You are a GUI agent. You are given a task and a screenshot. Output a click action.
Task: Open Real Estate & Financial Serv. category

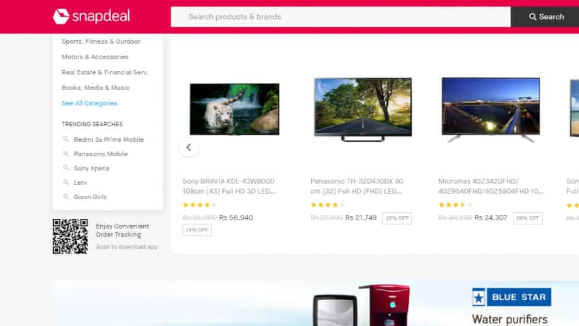(105, 72)
